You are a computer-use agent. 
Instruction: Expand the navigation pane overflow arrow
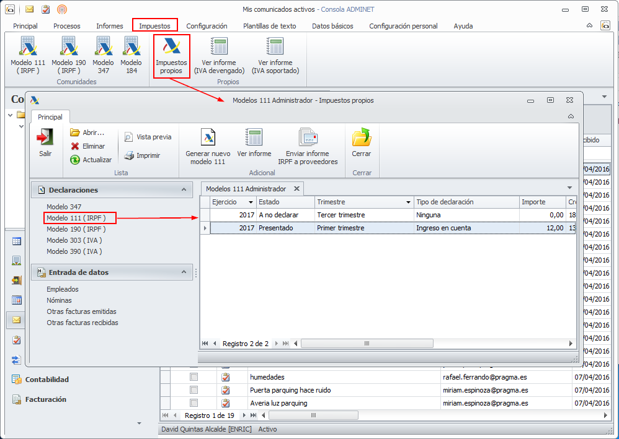[x=139, y=424]
